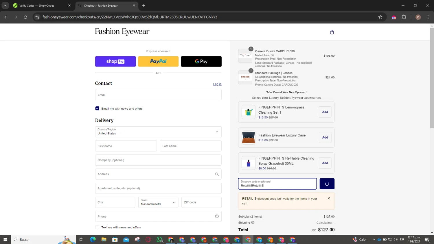Open the tab search dropdown arrow
The width and height of the screenshot is (434, 244).
point(5,5)
